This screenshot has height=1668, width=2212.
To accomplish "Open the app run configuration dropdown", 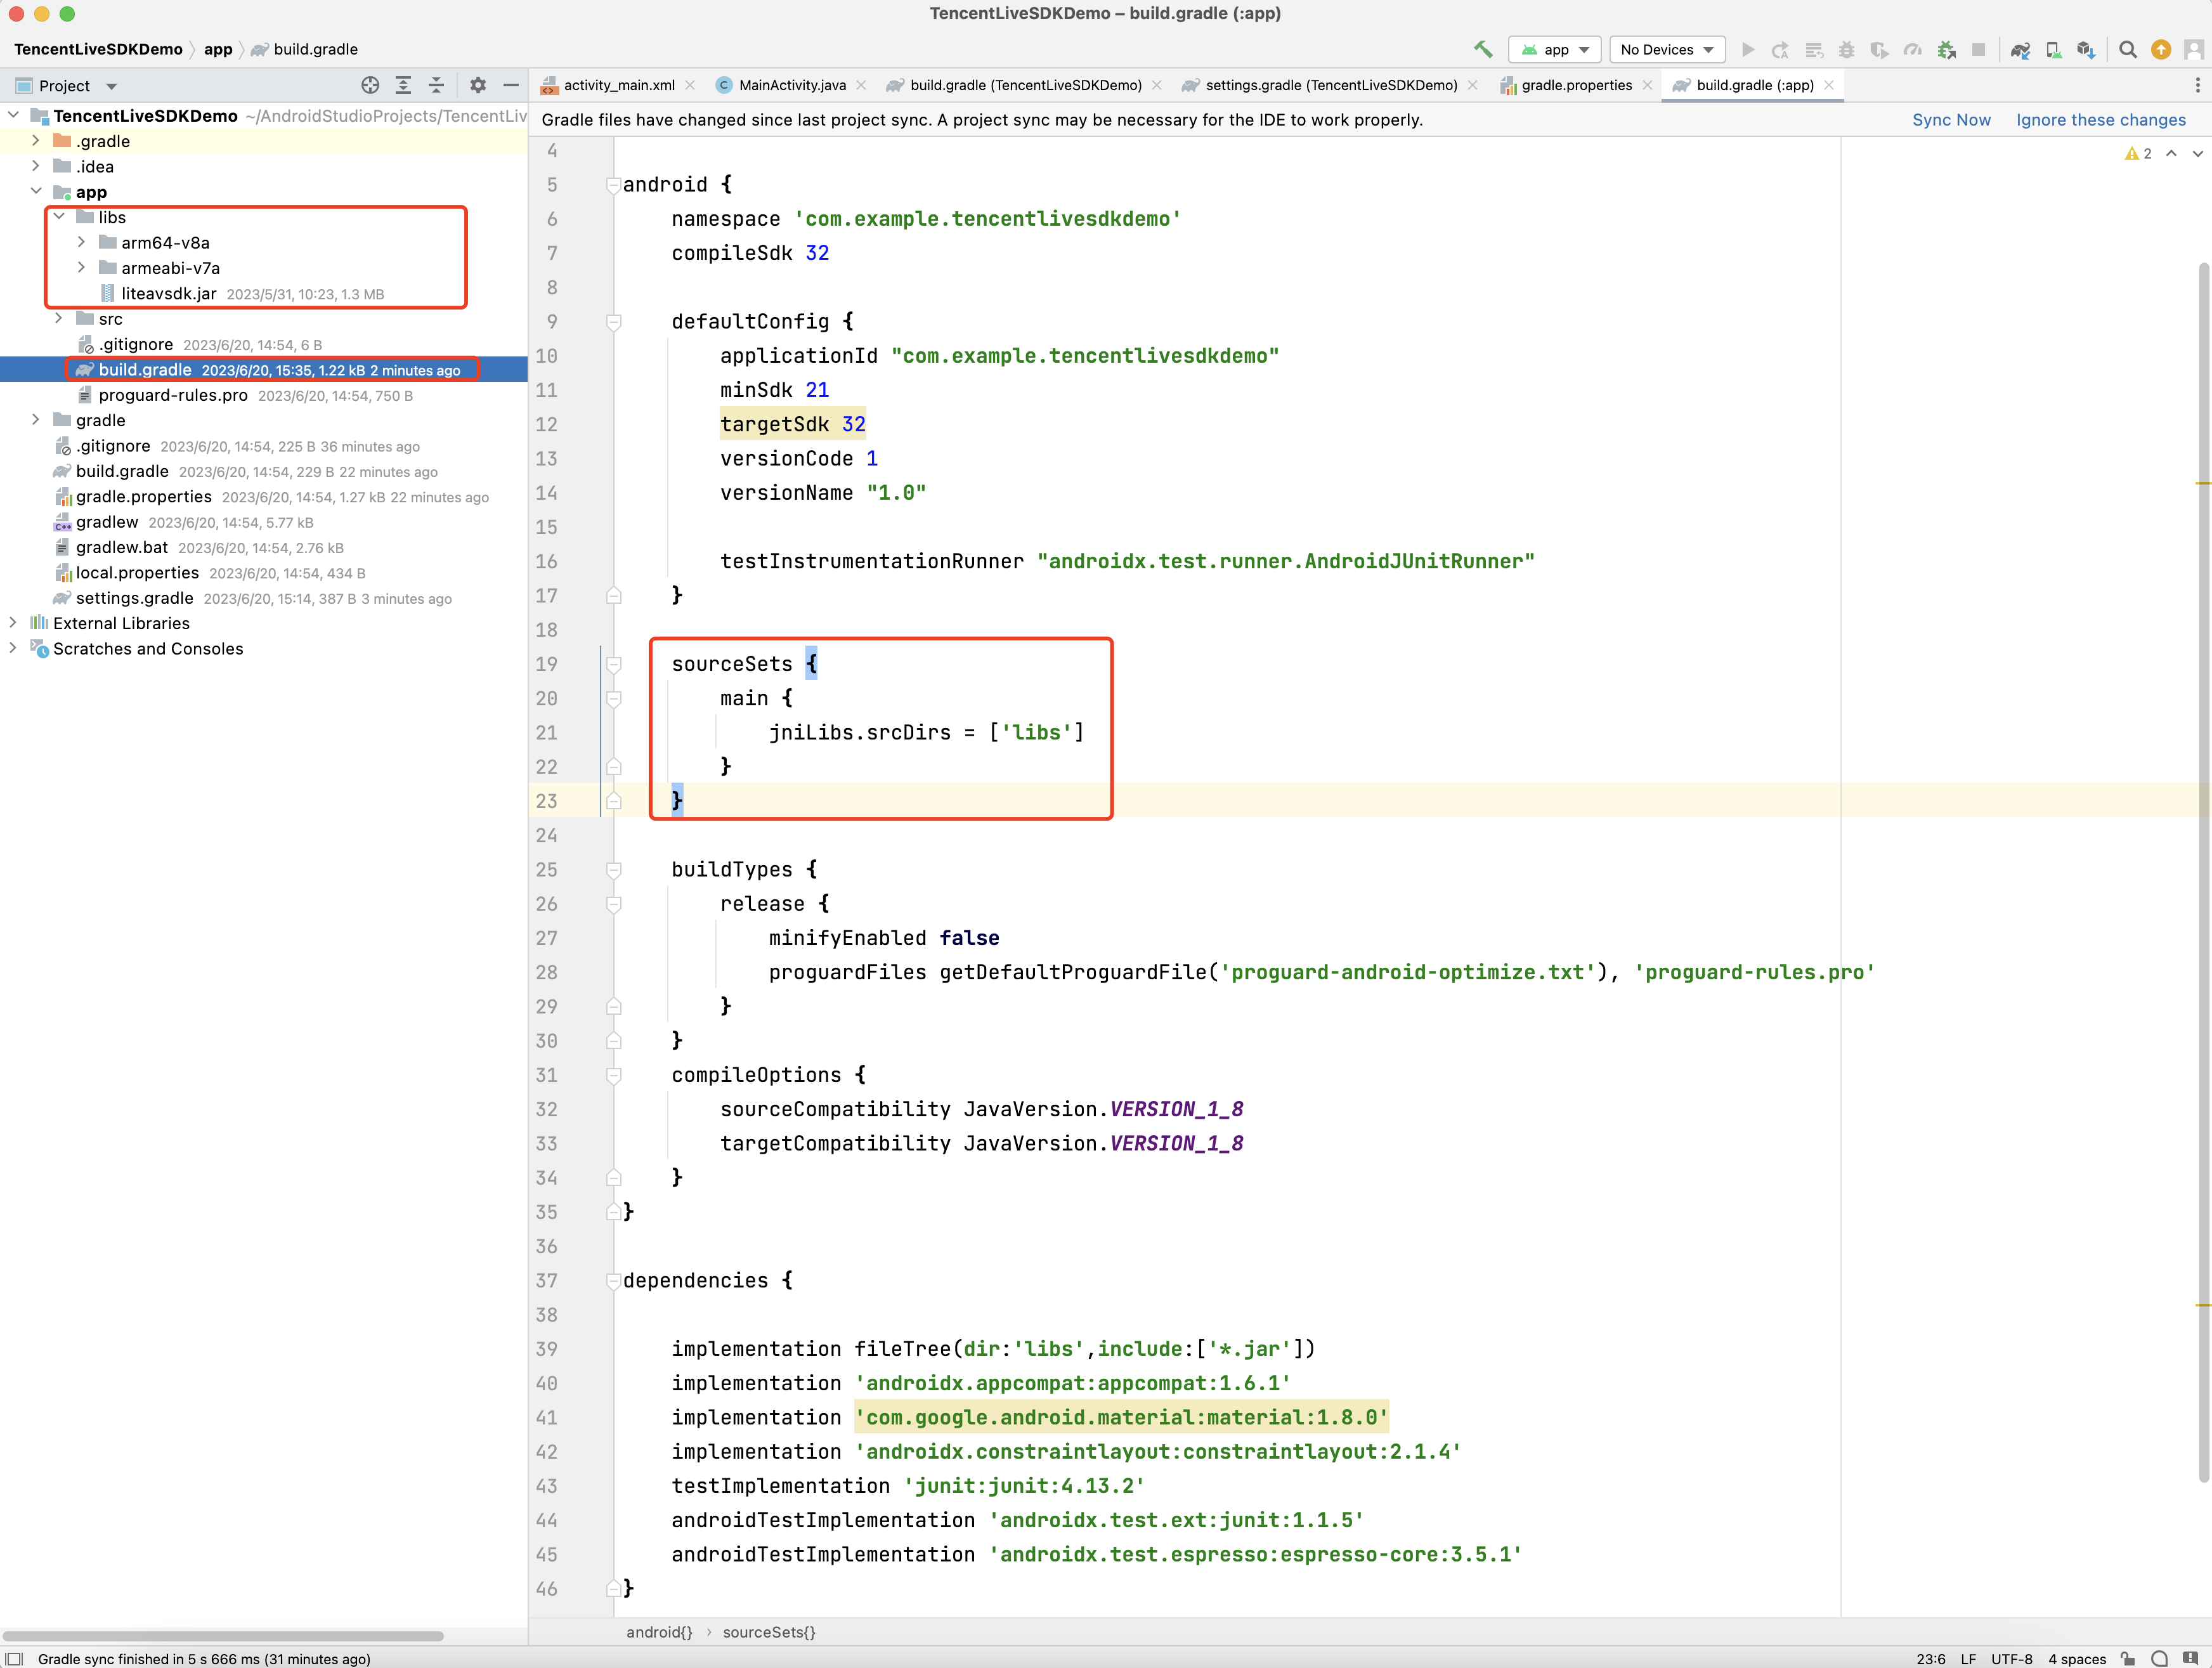I will pyautogui.click(x=1556, y=49).
